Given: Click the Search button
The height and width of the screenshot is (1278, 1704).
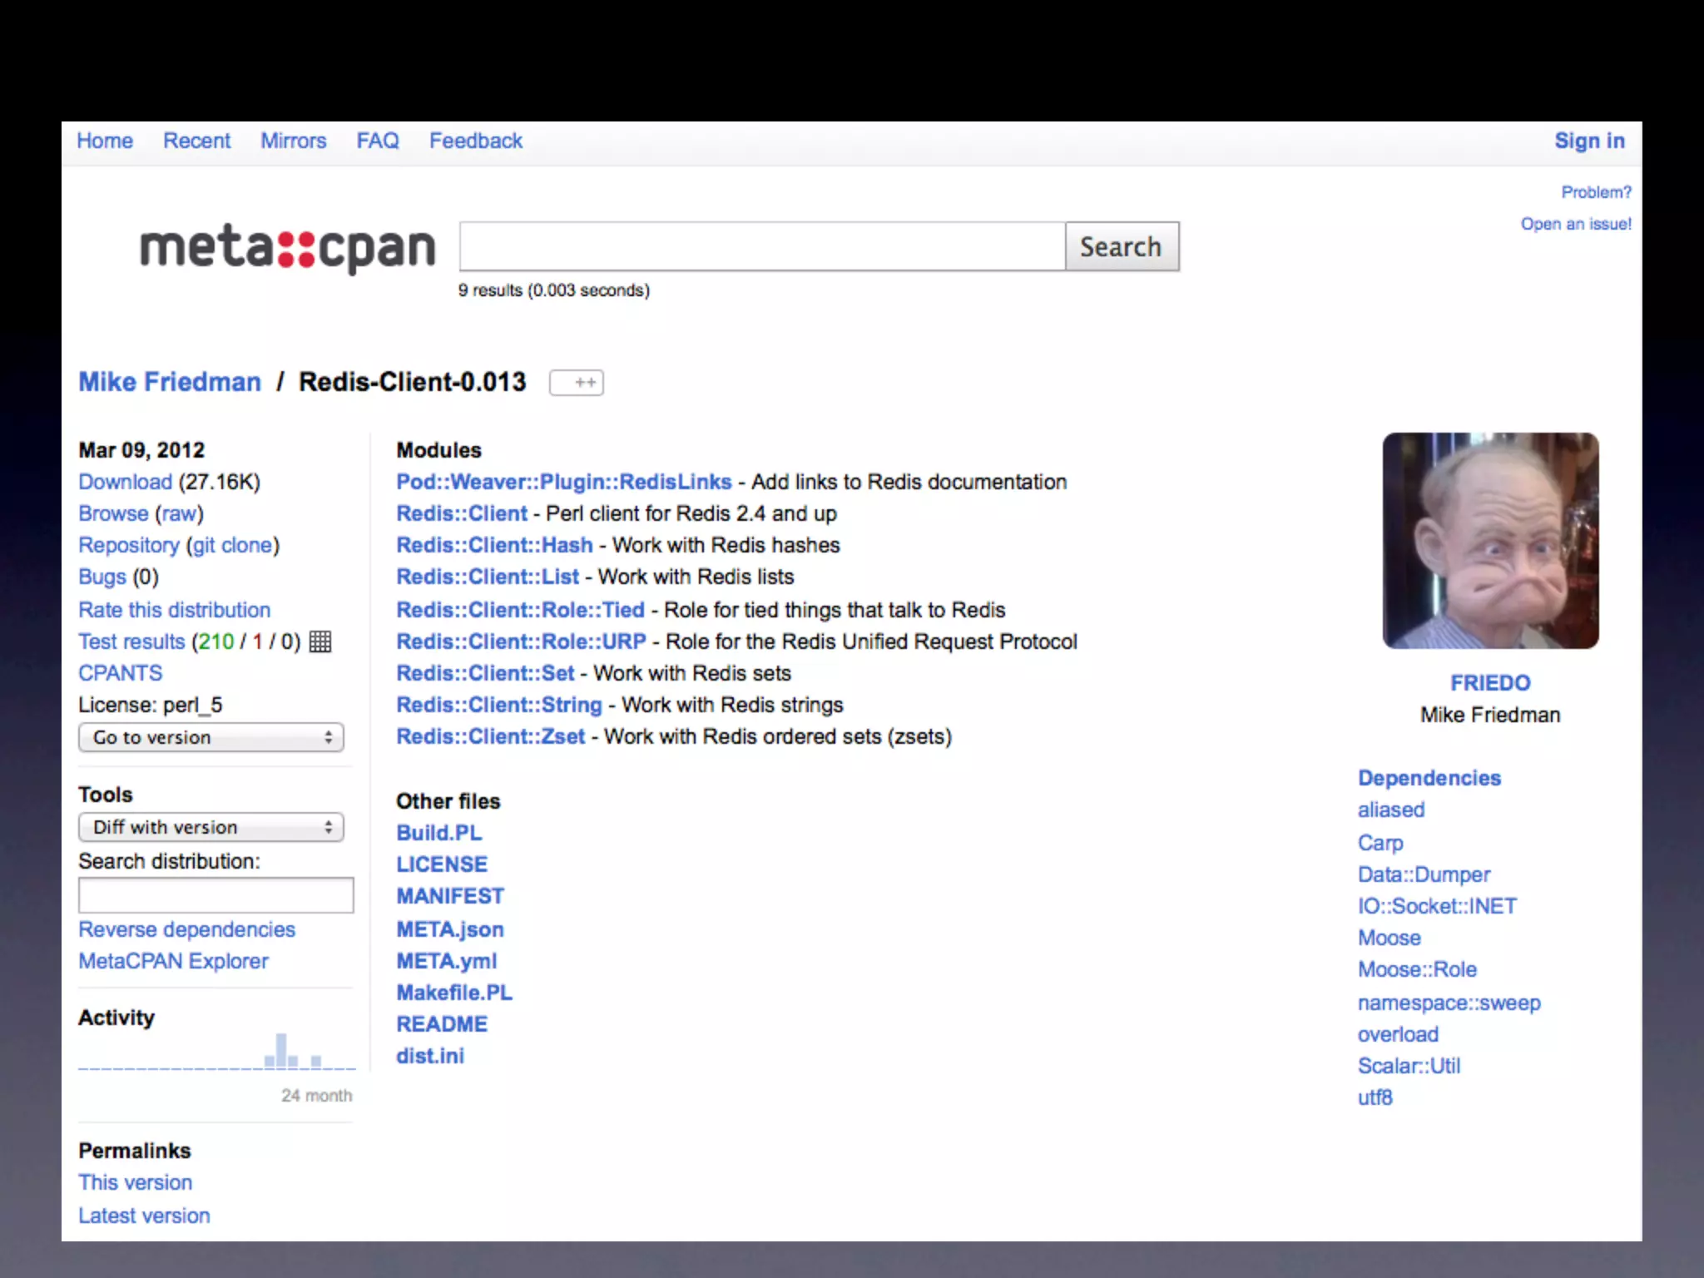Looking at the screenshot, I should (1122, 246).
